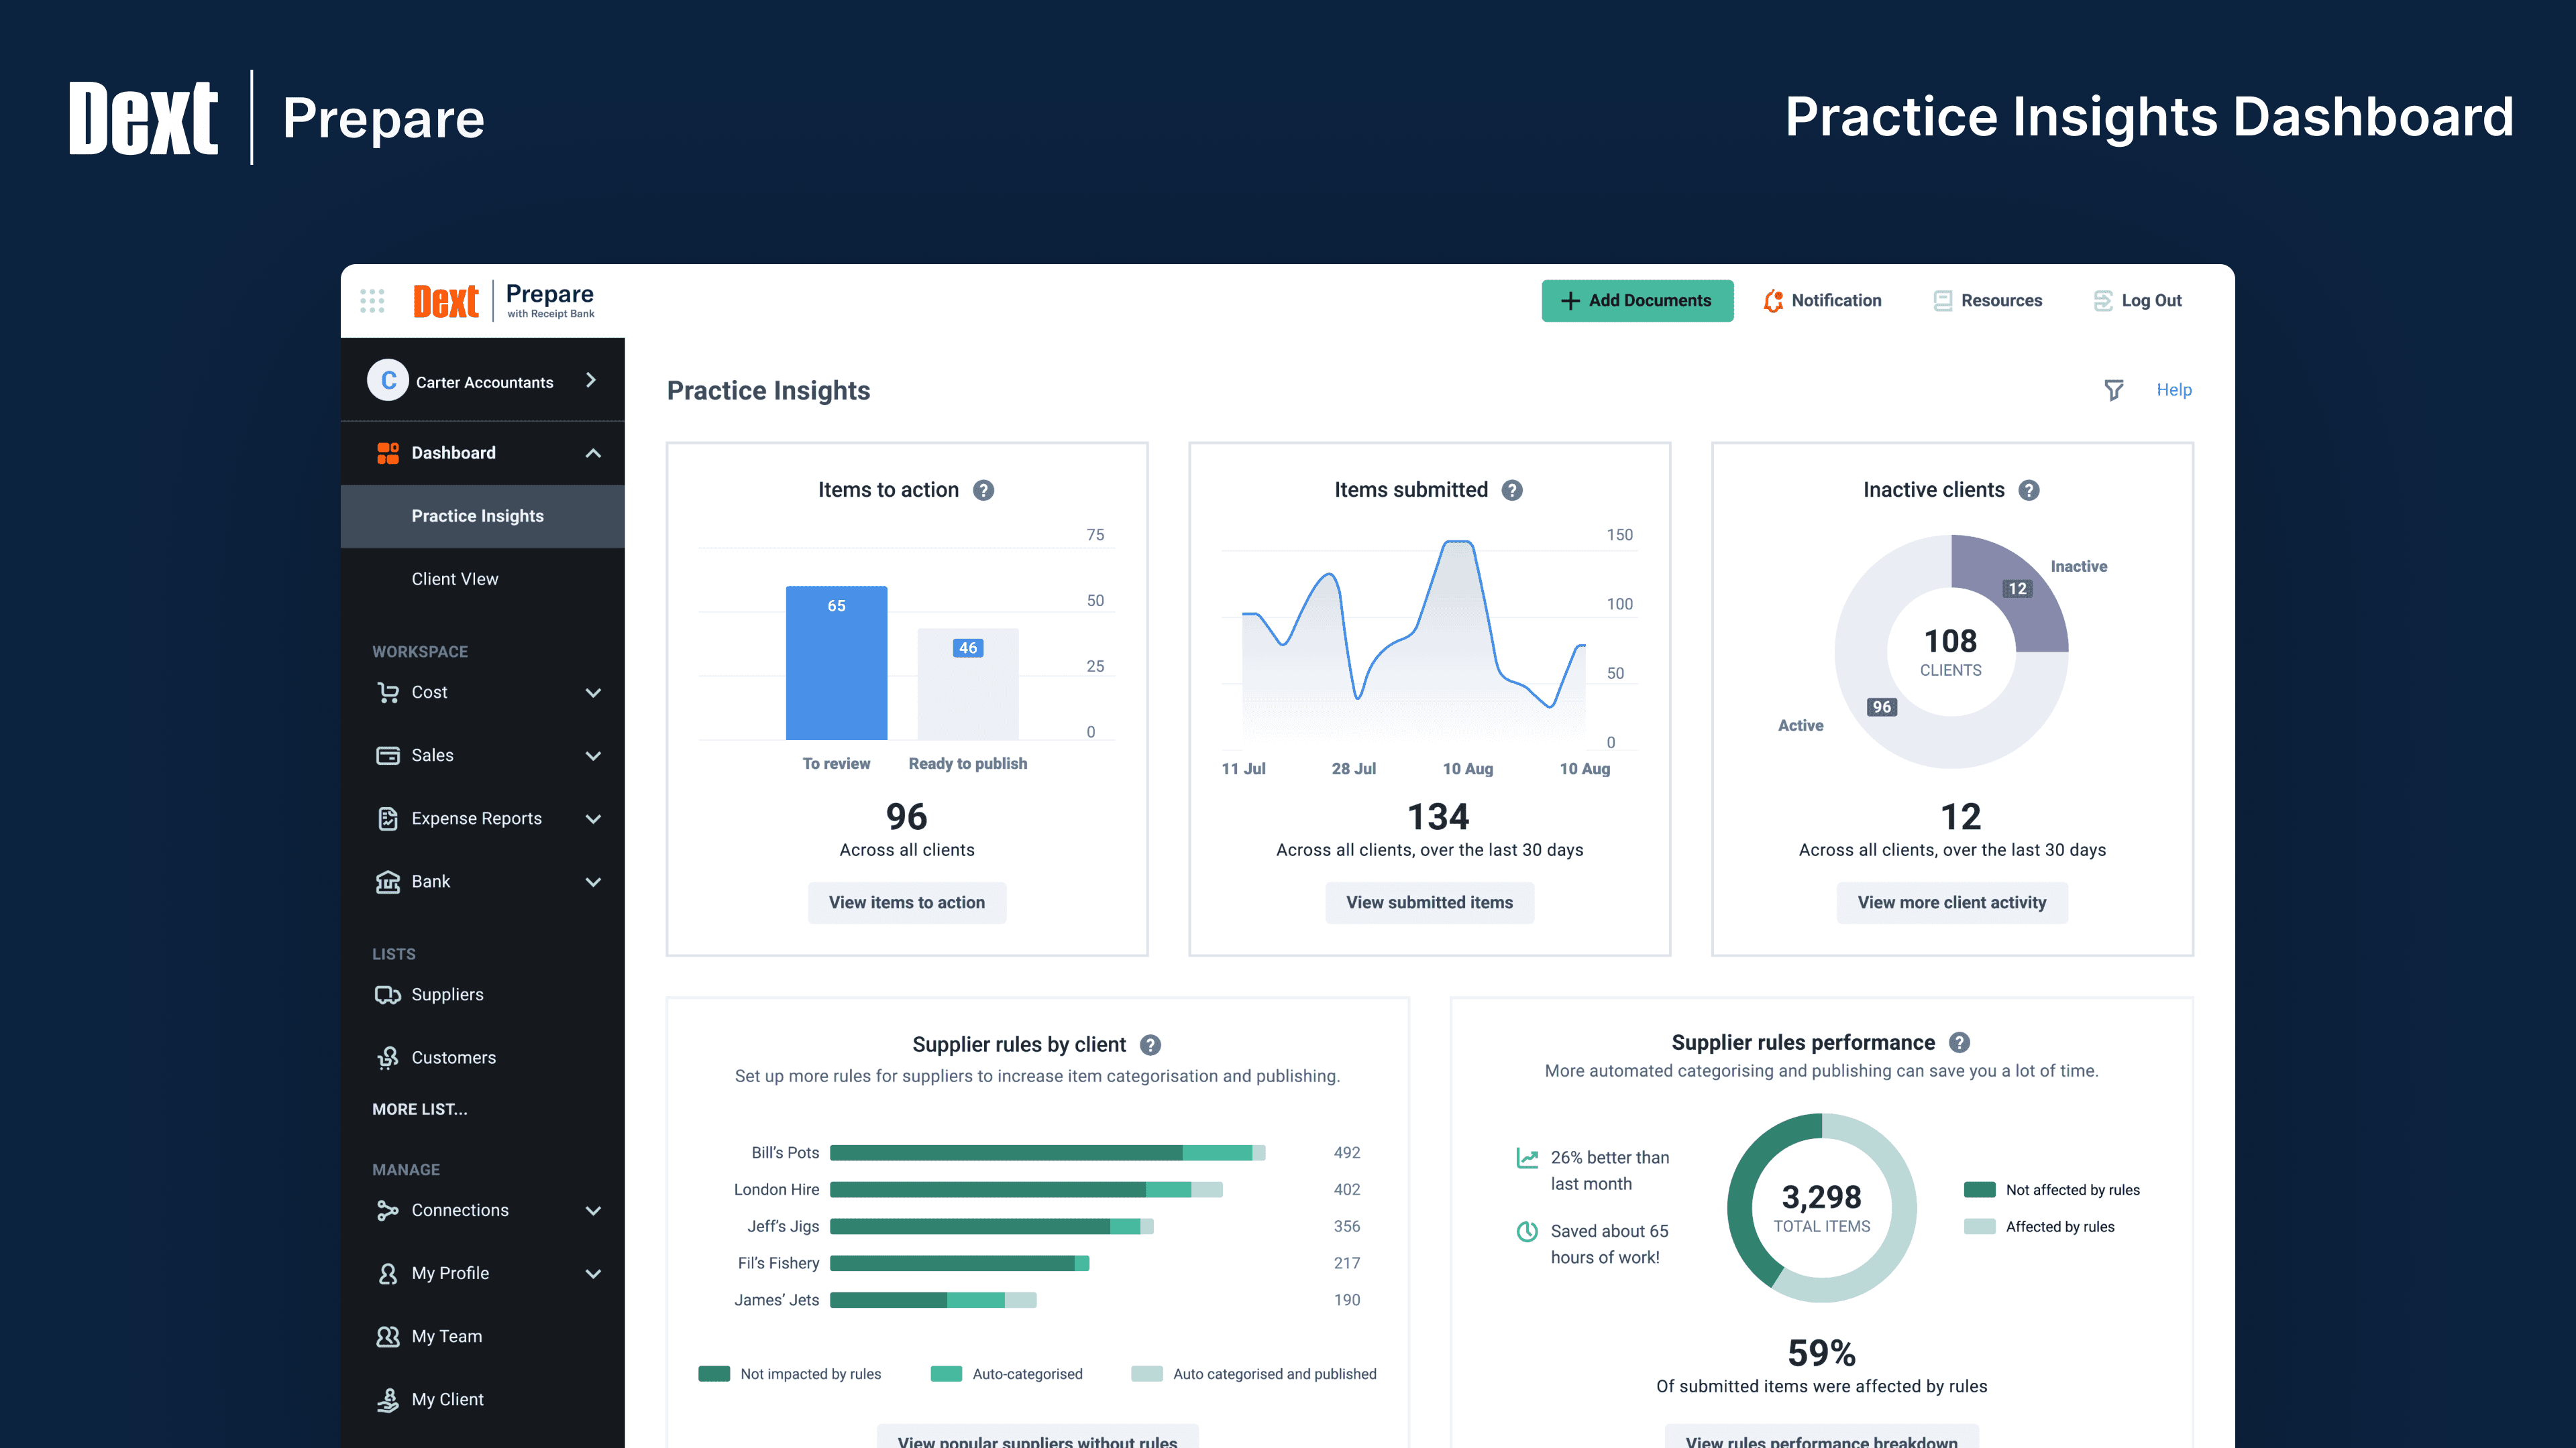Click the London Hire rules bar
The height and width of the screenshot is (1448, 2576).
(x=1026, y=1189)
